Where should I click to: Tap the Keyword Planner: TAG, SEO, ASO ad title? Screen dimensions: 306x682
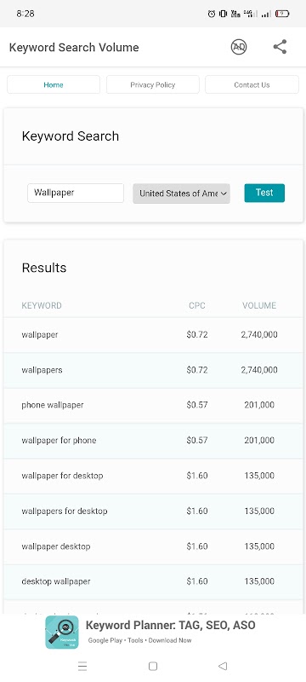tap(170, 626)
